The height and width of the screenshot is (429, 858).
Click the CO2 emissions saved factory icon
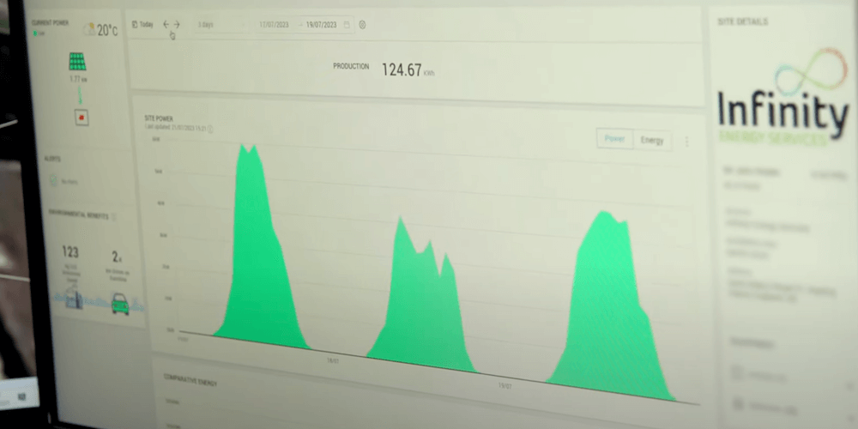pyautogui.click(x=74, y=301)
